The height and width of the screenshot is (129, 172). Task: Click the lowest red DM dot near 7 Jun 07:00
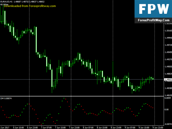point(41,124)
